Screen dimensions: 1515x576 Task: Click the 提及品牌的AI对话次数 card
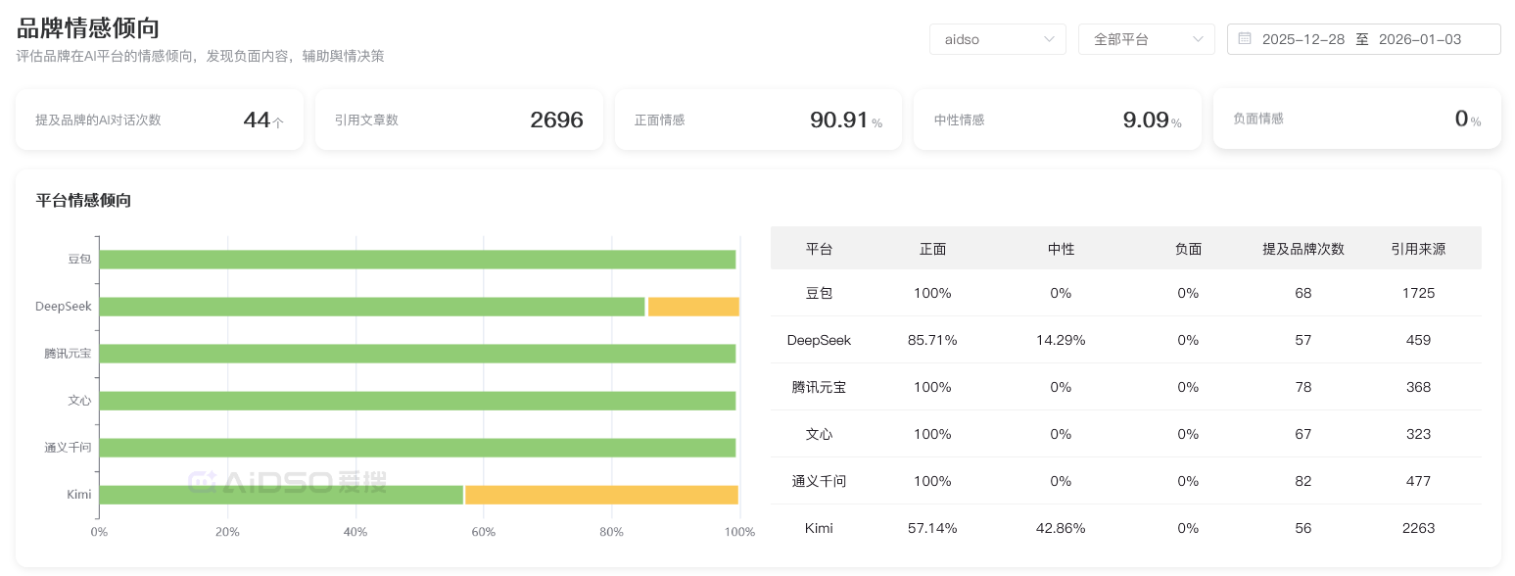(160, 120)
